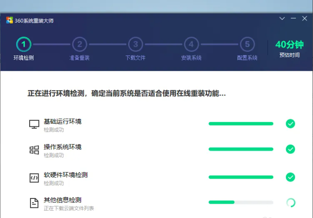313x218 pixels.
Task: Click the windows grid icon for 操作系统环境
Action: click(34, 150)
